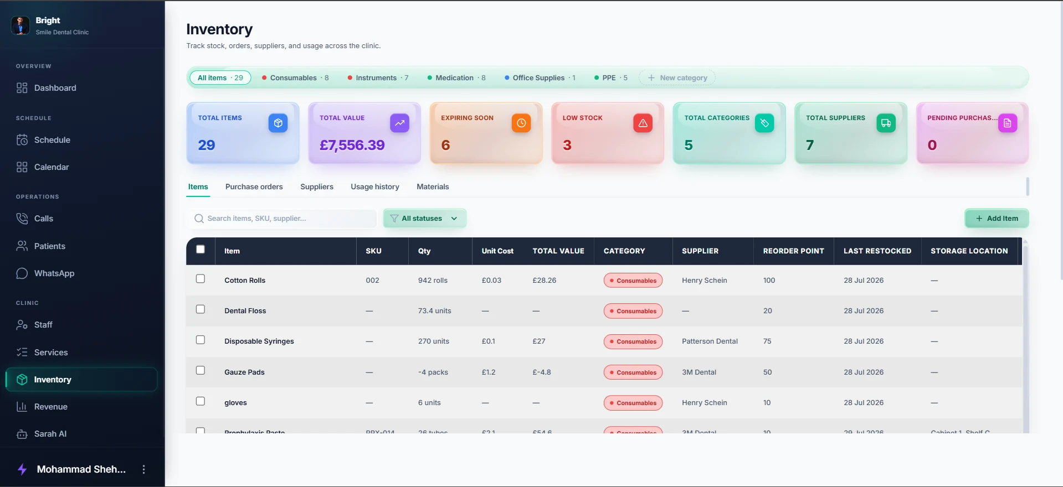Click the Bright clinic avatar logo

coord(20,25)
